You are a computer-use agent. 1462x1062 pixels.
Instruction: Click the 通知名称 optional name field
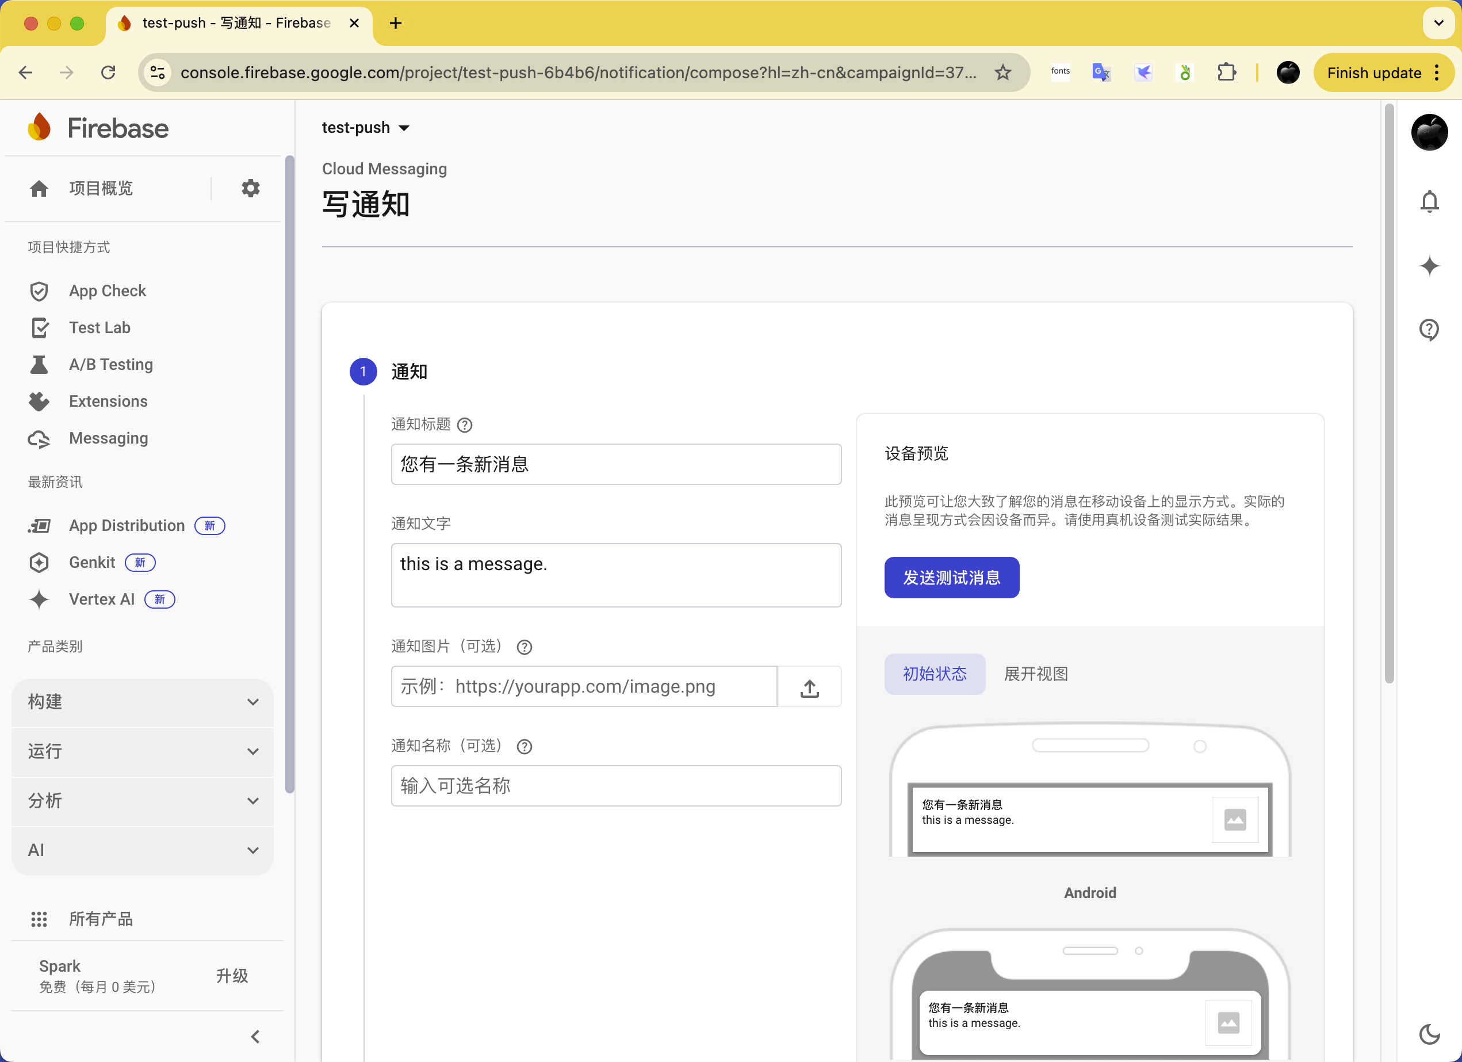[x=615, y=786]
